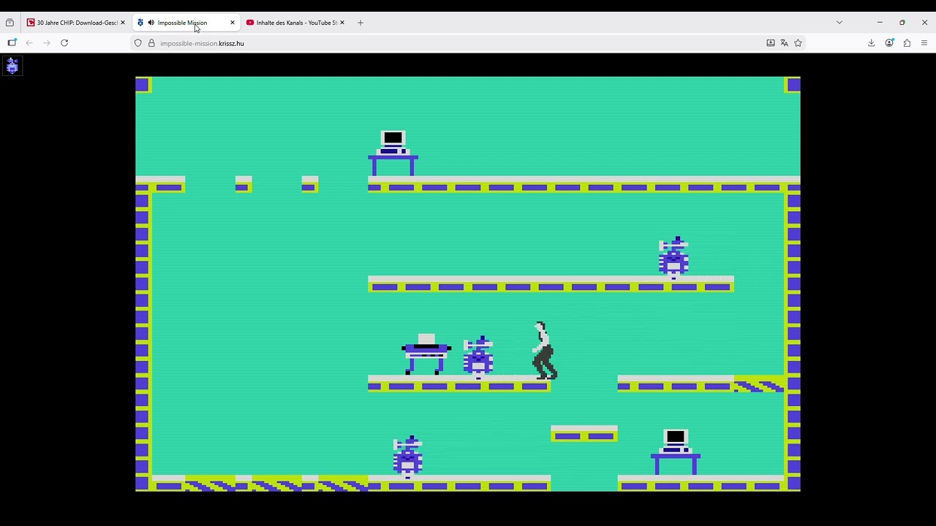Image resolution: width=936 pixels, height=526 pixels.
Task: Mute audio on Impossible Mission tab
Action: tap(151, 23)
